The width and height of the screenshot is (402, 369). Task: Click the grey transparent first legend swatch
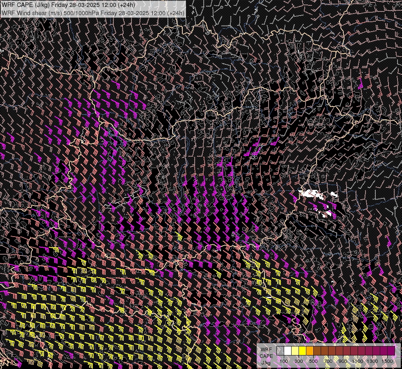tap(280, 351)
